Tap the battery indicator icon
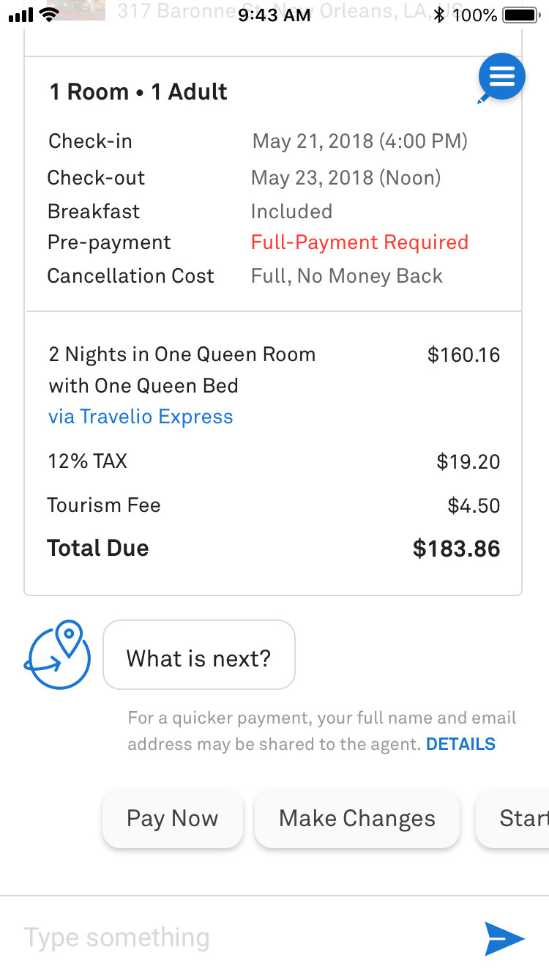The width and height of the screenshot is (549, 977). click(521, 15)
